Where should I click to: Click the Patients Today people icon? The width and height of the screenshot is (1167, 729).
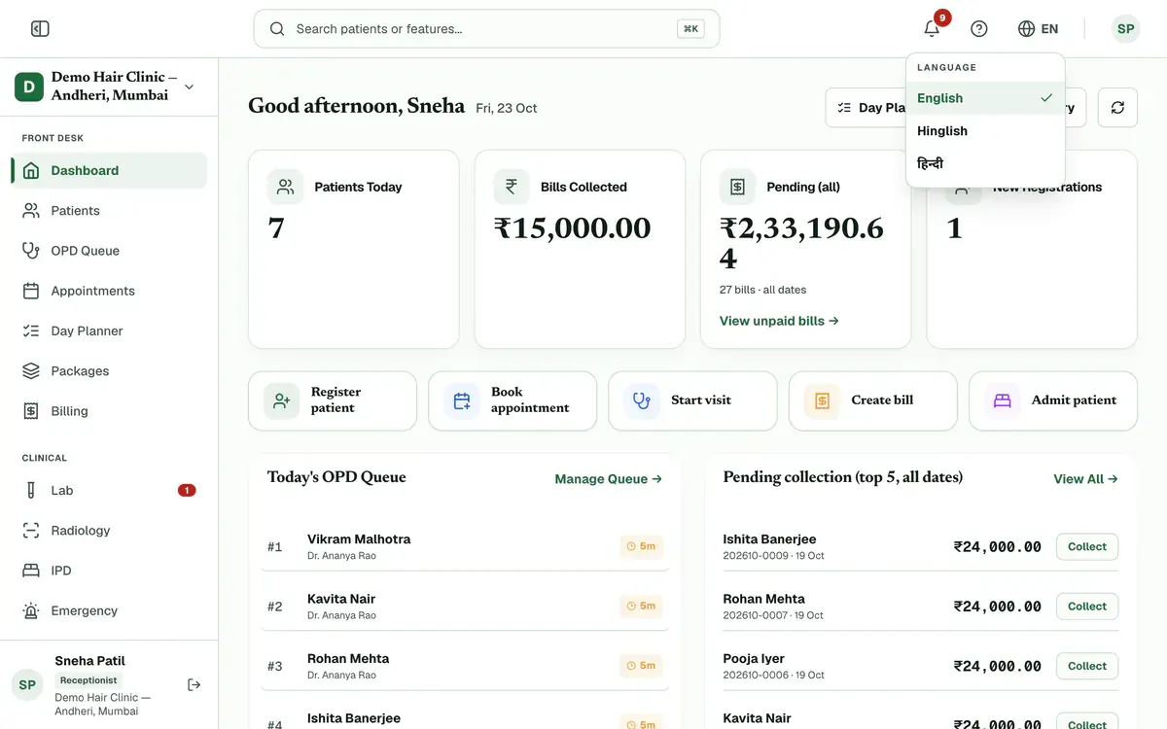(285, 187)
